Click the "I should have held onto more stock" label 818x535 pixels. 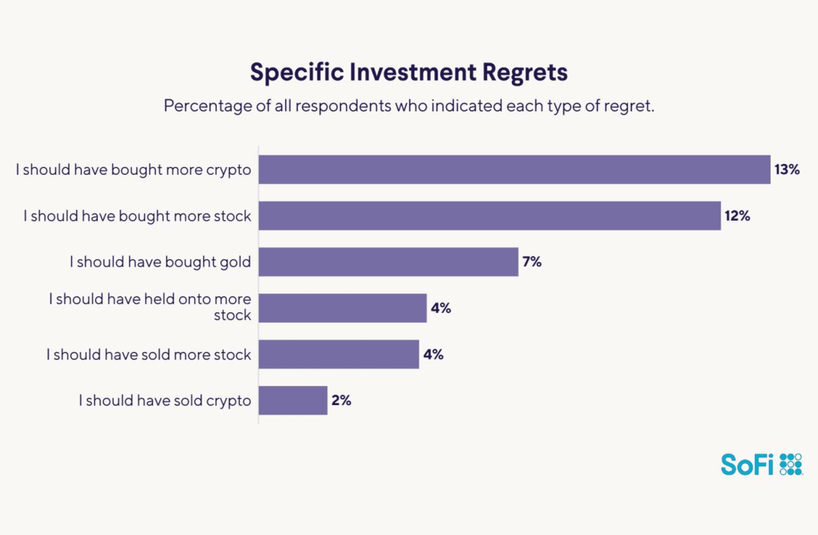pos(150,307)
